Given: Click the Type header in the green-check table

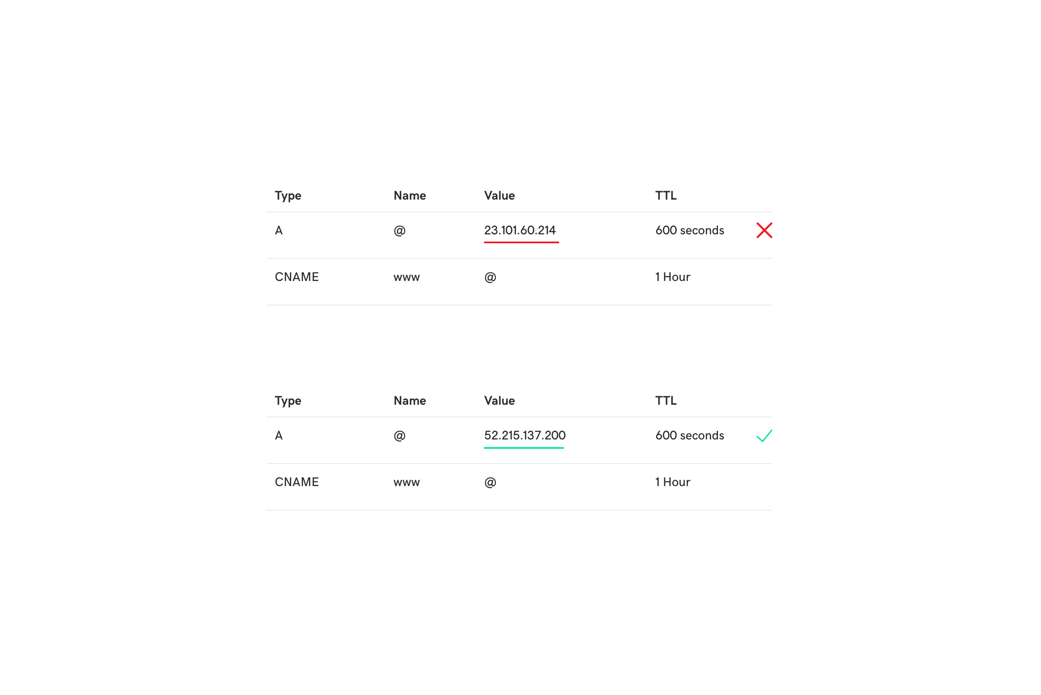Looking at the screenshot, I should [x=288, y=401].
